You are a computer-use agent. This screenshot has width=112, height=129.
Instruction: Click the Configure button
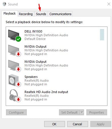[x=16, y=112]
